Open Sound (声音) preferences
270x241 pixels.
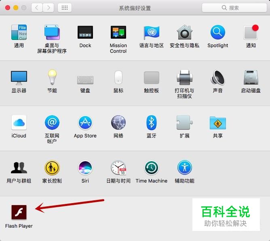tap(218, 77)
